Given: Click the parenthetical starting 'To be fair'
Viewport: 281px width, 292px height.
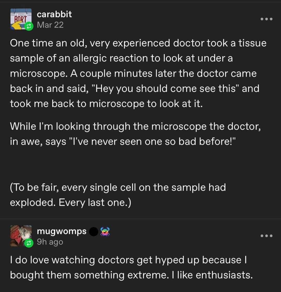Looking at the screenshot, I should 118,195.
